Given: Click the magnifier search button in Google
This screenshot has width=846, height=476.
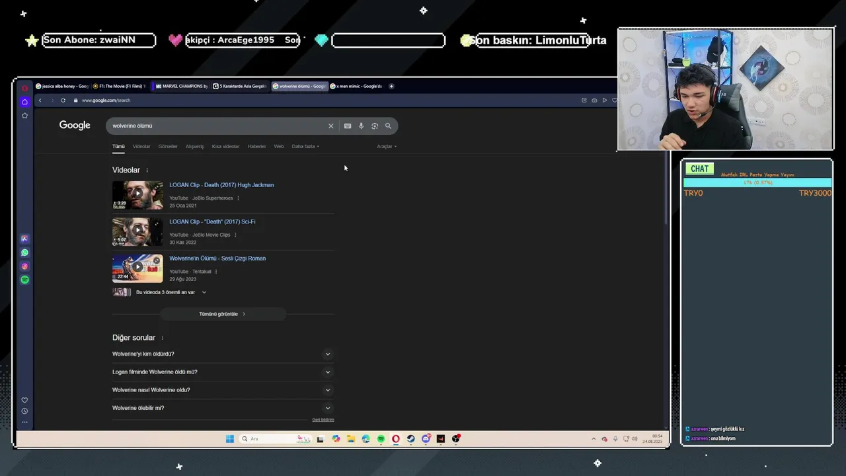Looking at the screenshot, I should point(388,126).
